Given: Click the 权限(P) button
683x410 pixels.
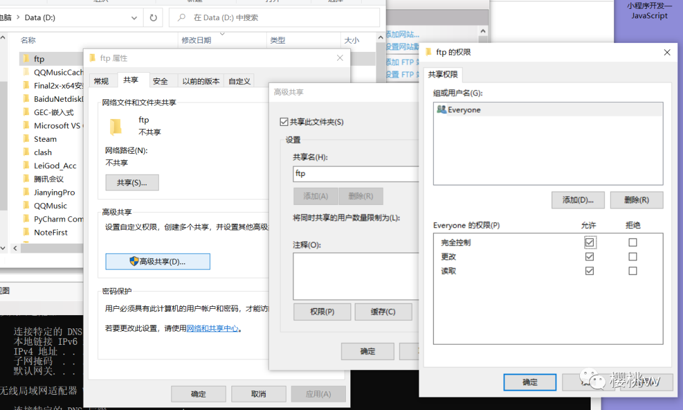Looking at the screenshot, I should 322,312.
